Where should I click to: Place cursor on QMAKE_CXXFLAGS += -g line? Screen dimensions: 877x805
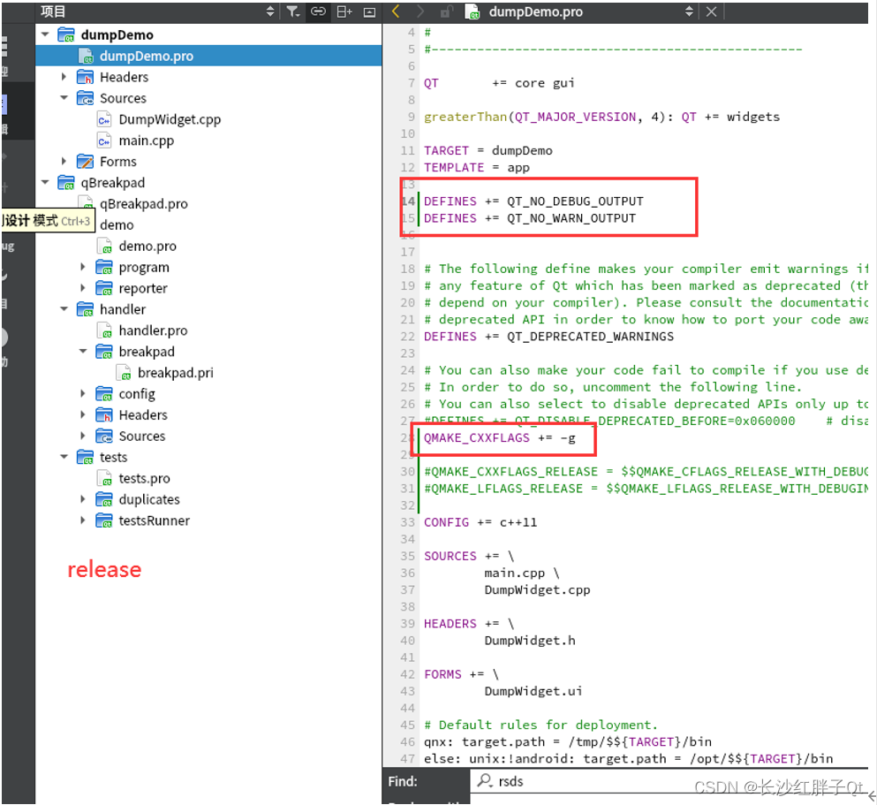(500, 438)
